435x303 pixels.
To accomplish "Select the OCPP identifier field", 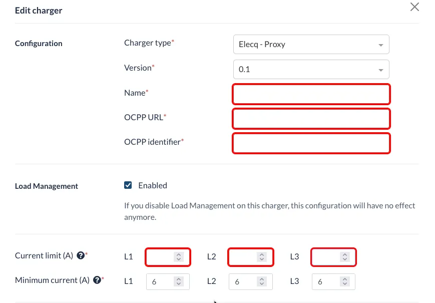I will (x=311, y=143).
